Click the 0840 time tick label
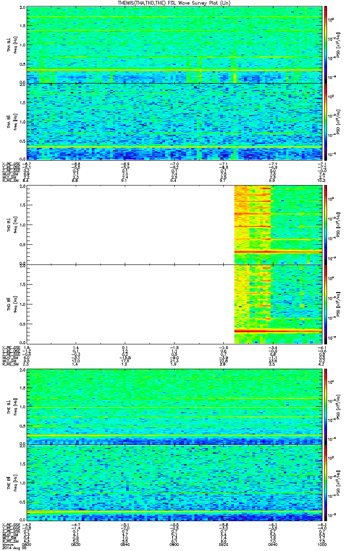Screen dimensions: 344x551 coord(125,545)
